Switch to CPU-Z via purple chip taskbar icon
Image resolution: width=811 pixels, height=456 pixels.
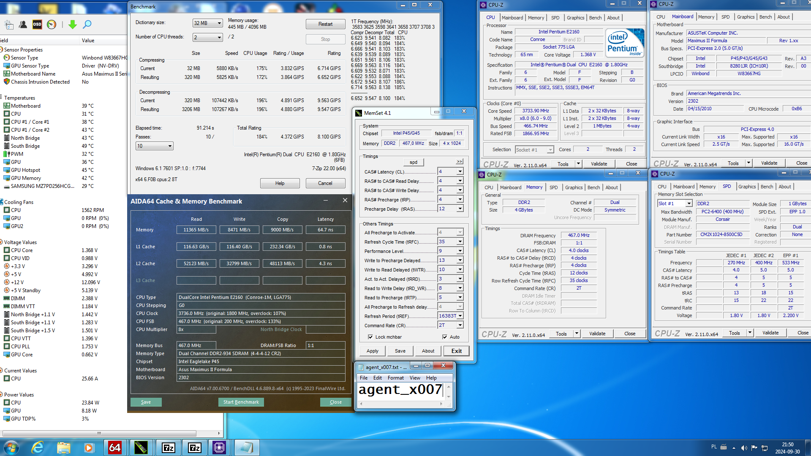click(220, 448)
